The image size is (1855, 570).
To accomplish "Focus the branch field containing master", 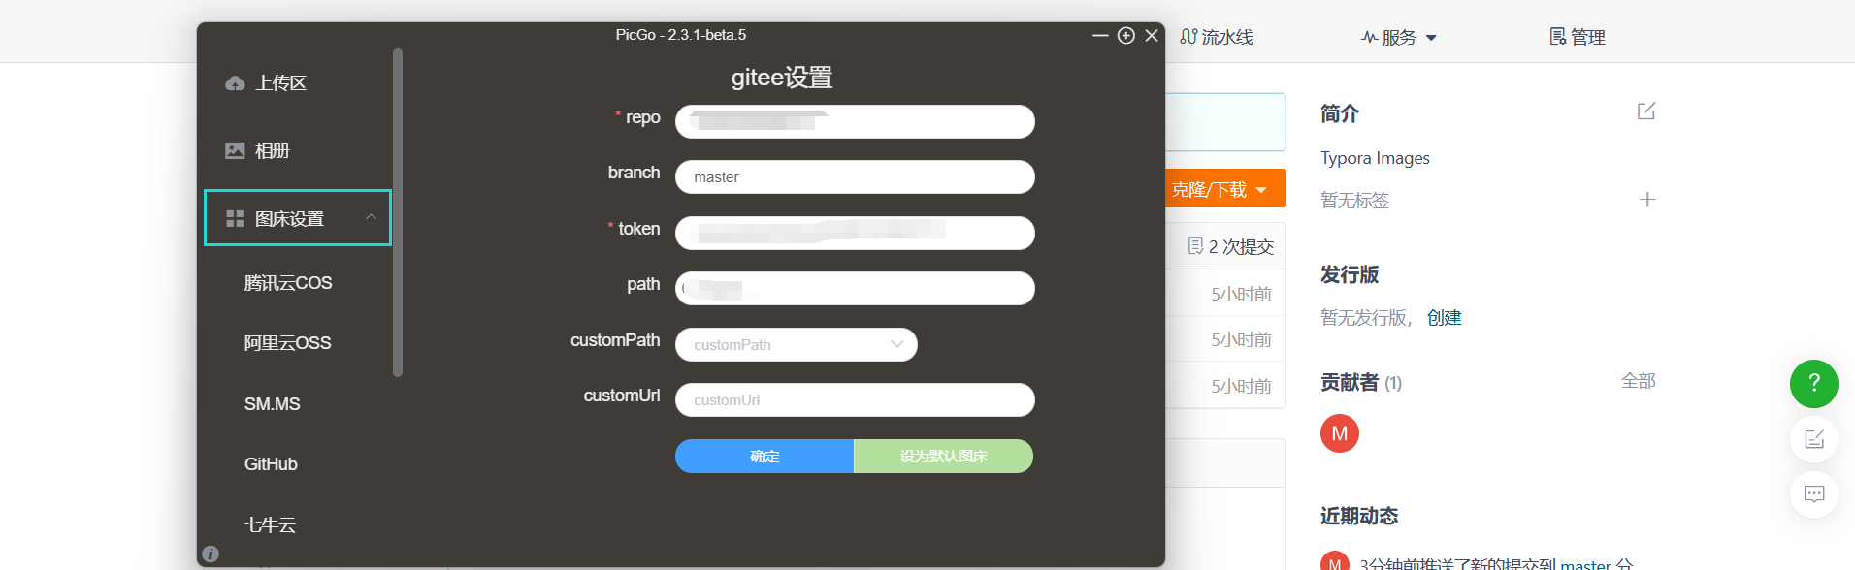I will 855,177.
